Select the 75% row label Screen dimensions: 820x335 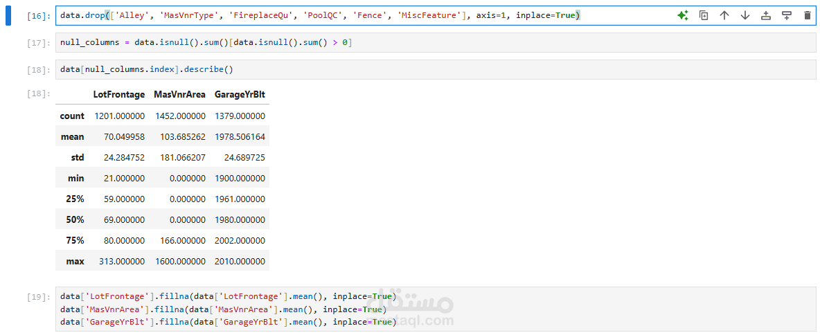point(75,241)
